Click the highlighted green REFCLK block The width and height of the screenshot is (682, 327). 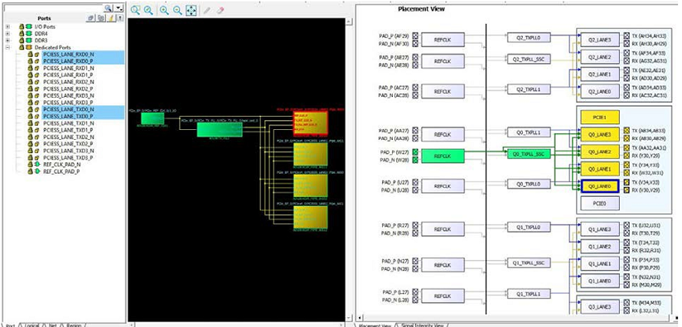click(x=443, y=156)
